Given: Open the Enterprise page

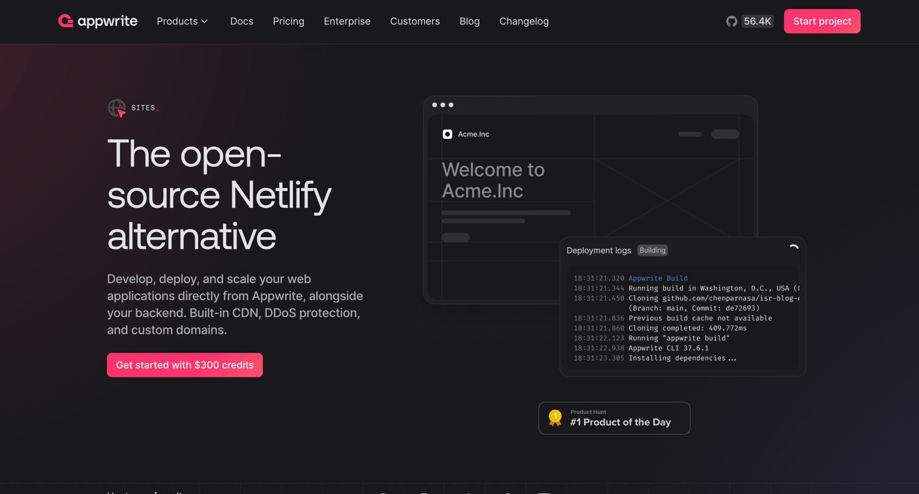Looking at the screenshot, I should point(347,21).
